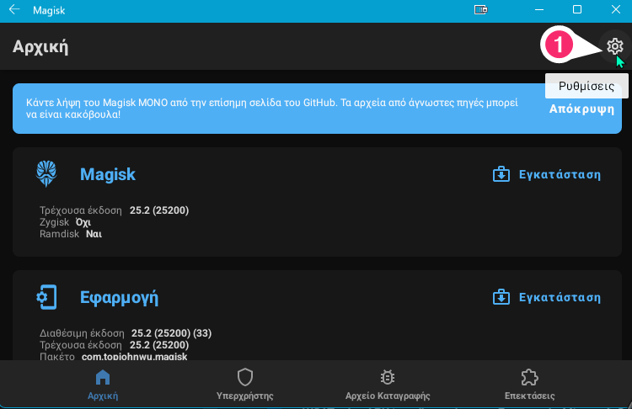Open the Αρχείο Καταγραφής tab label
Viewport: 632px width, 409px height.
pyautogui.click(x=388, y=396)
